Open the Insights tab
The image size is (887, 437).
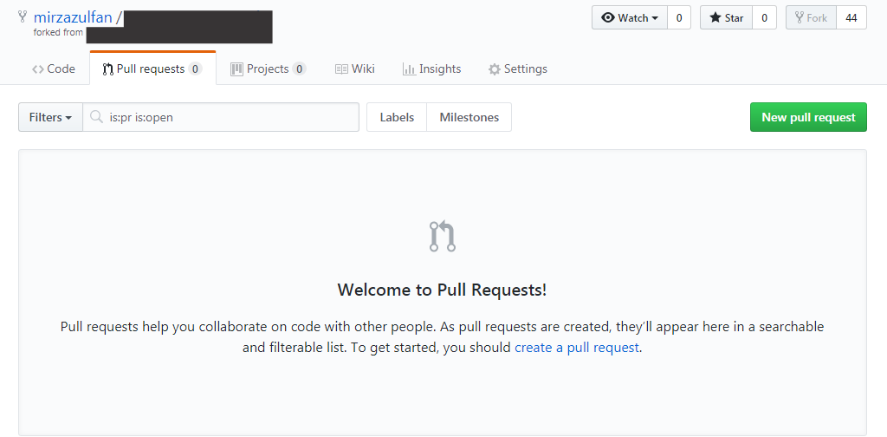[x=431, y=69]
